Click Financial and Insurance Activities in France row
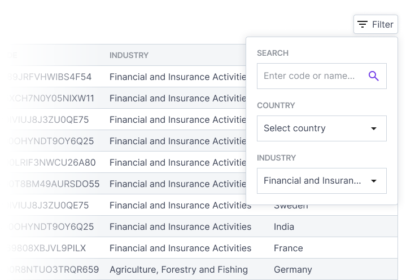Viewport: 415px width, 280px height. 181,248
